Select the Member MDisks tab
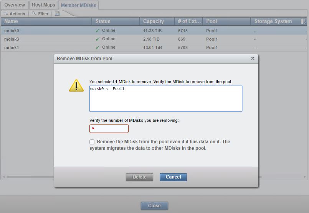 pos(78,5)
